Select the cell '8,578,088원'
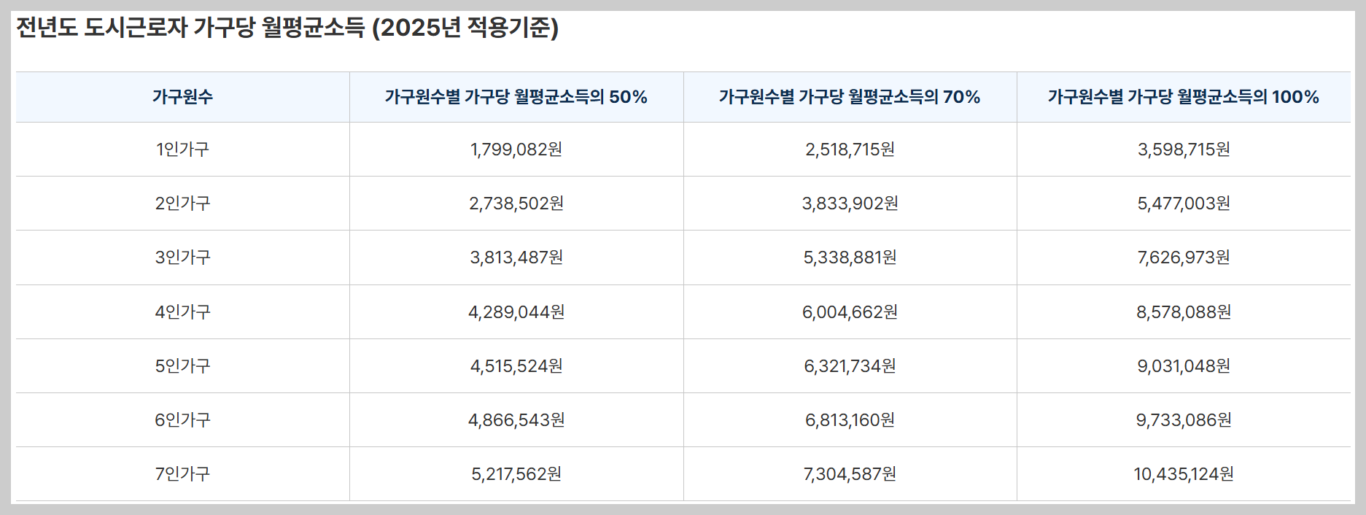 (x=1184, y=312)
